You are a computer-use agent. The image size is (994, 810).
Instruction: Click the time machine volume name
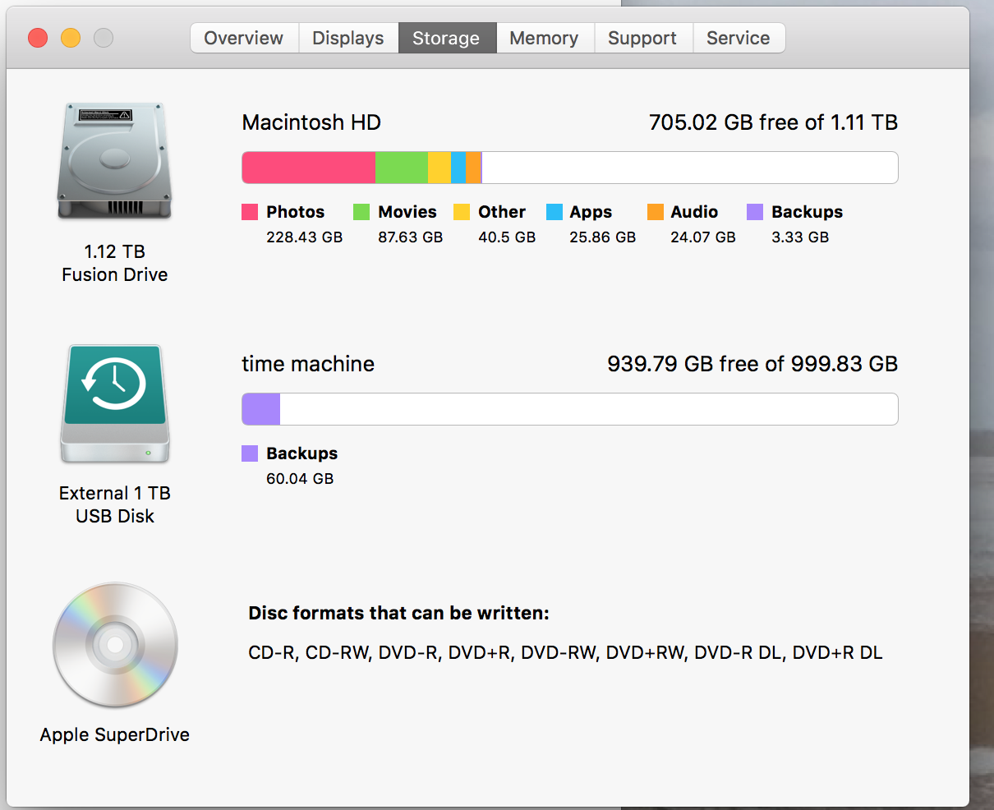click(308, 364)
